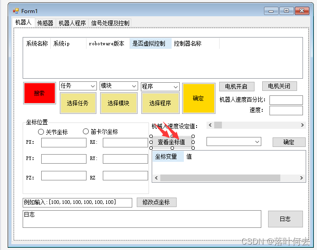Click the 电机开启 button
The width and height of the screenshot is (317, 250).
(x=237, y=86)
